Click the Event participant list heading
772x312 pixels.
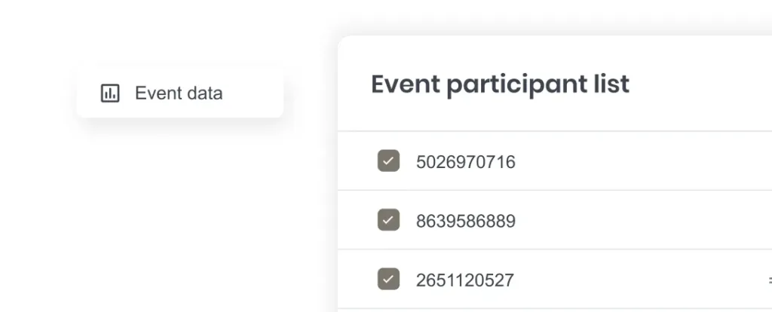click(x=501, y=84)
